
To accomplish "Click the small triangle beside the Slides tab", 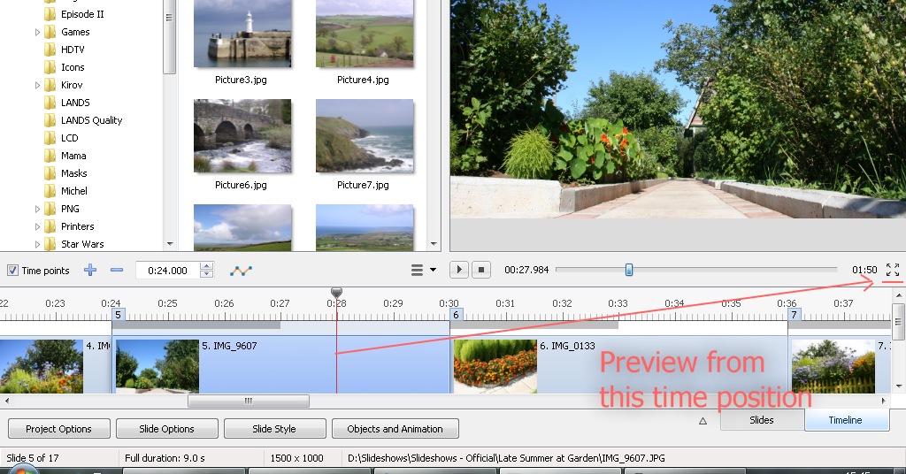I will (x=703, y=421).
